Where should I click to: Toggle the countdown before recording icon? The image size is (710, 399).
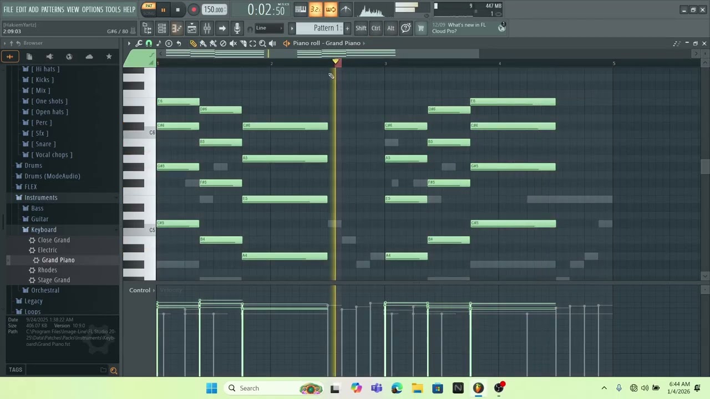click(x=315, y=9)
